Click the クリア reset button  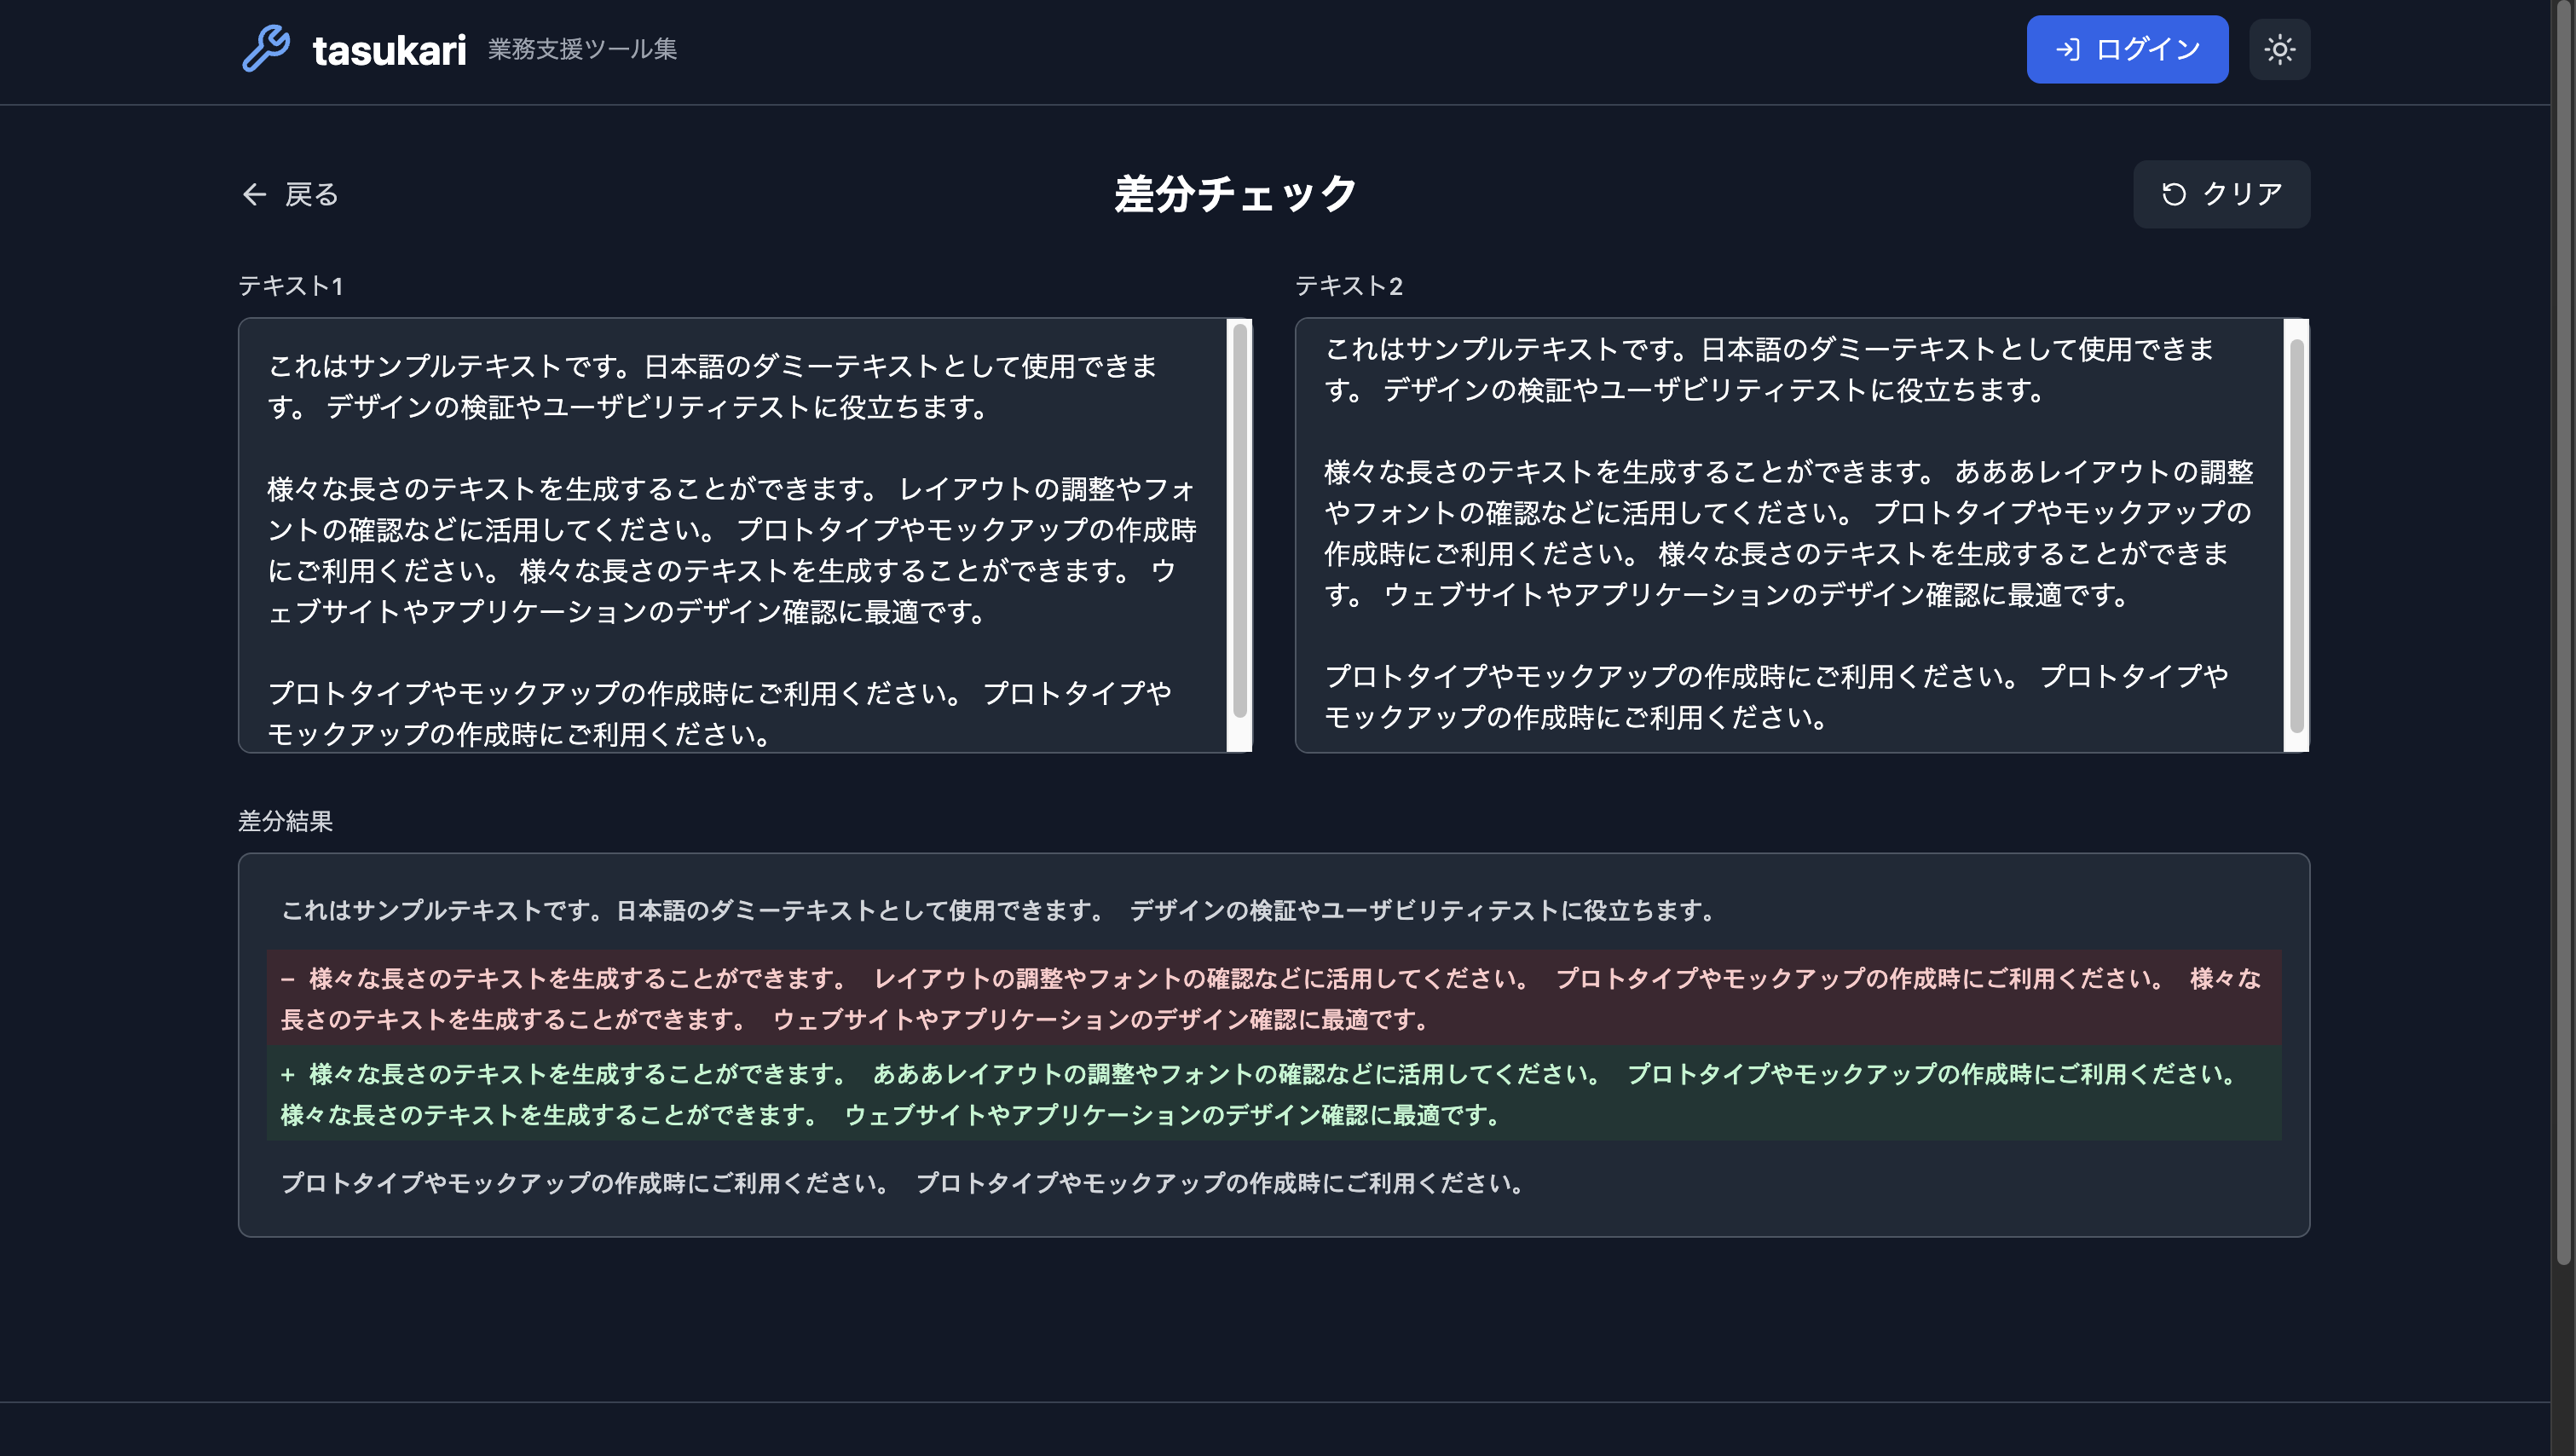pyautogui.click(x=2221, y=194)
